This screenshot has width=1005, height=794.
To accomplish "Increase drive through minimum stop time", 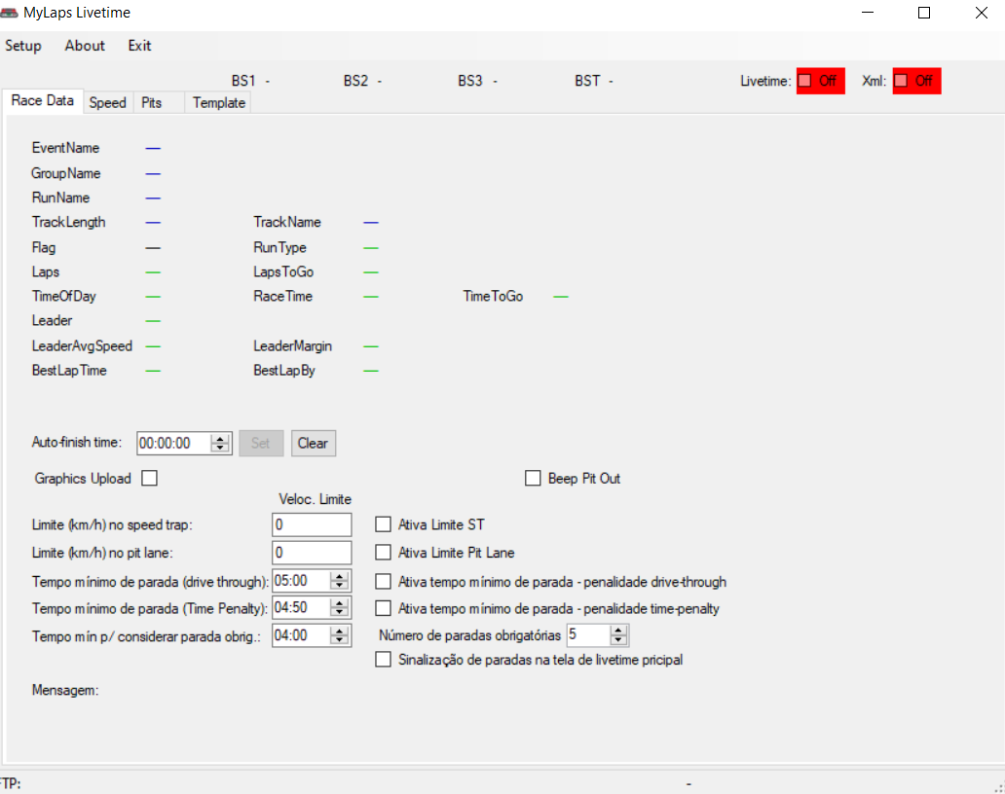I will click(x=340, y=576).
